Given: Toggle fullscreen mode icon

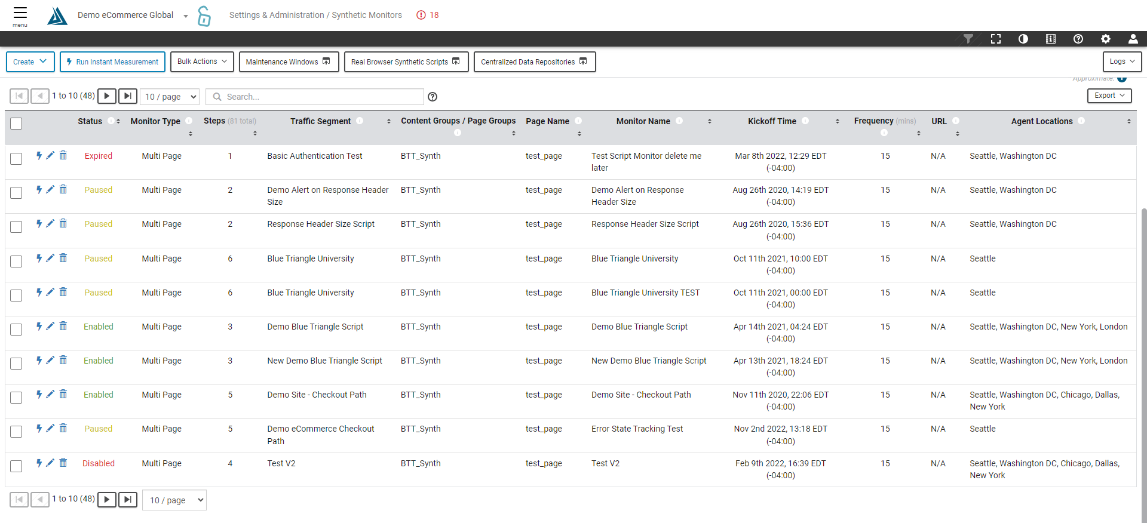Looking at the screenshot, I should 995,39.
